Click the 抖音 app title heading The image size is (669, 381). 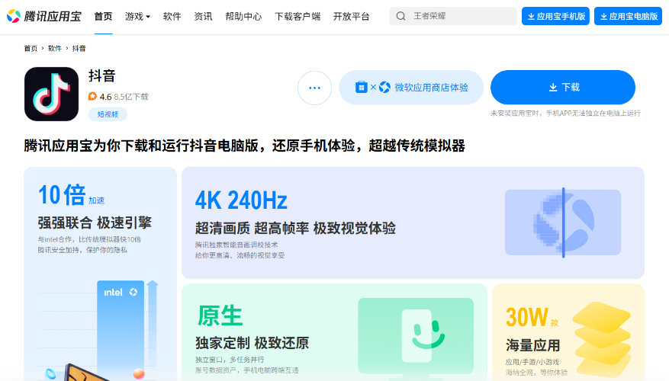[x=102, y=76]
